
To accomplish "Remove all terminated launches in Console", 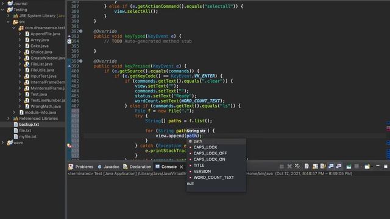I will point(297,166).
